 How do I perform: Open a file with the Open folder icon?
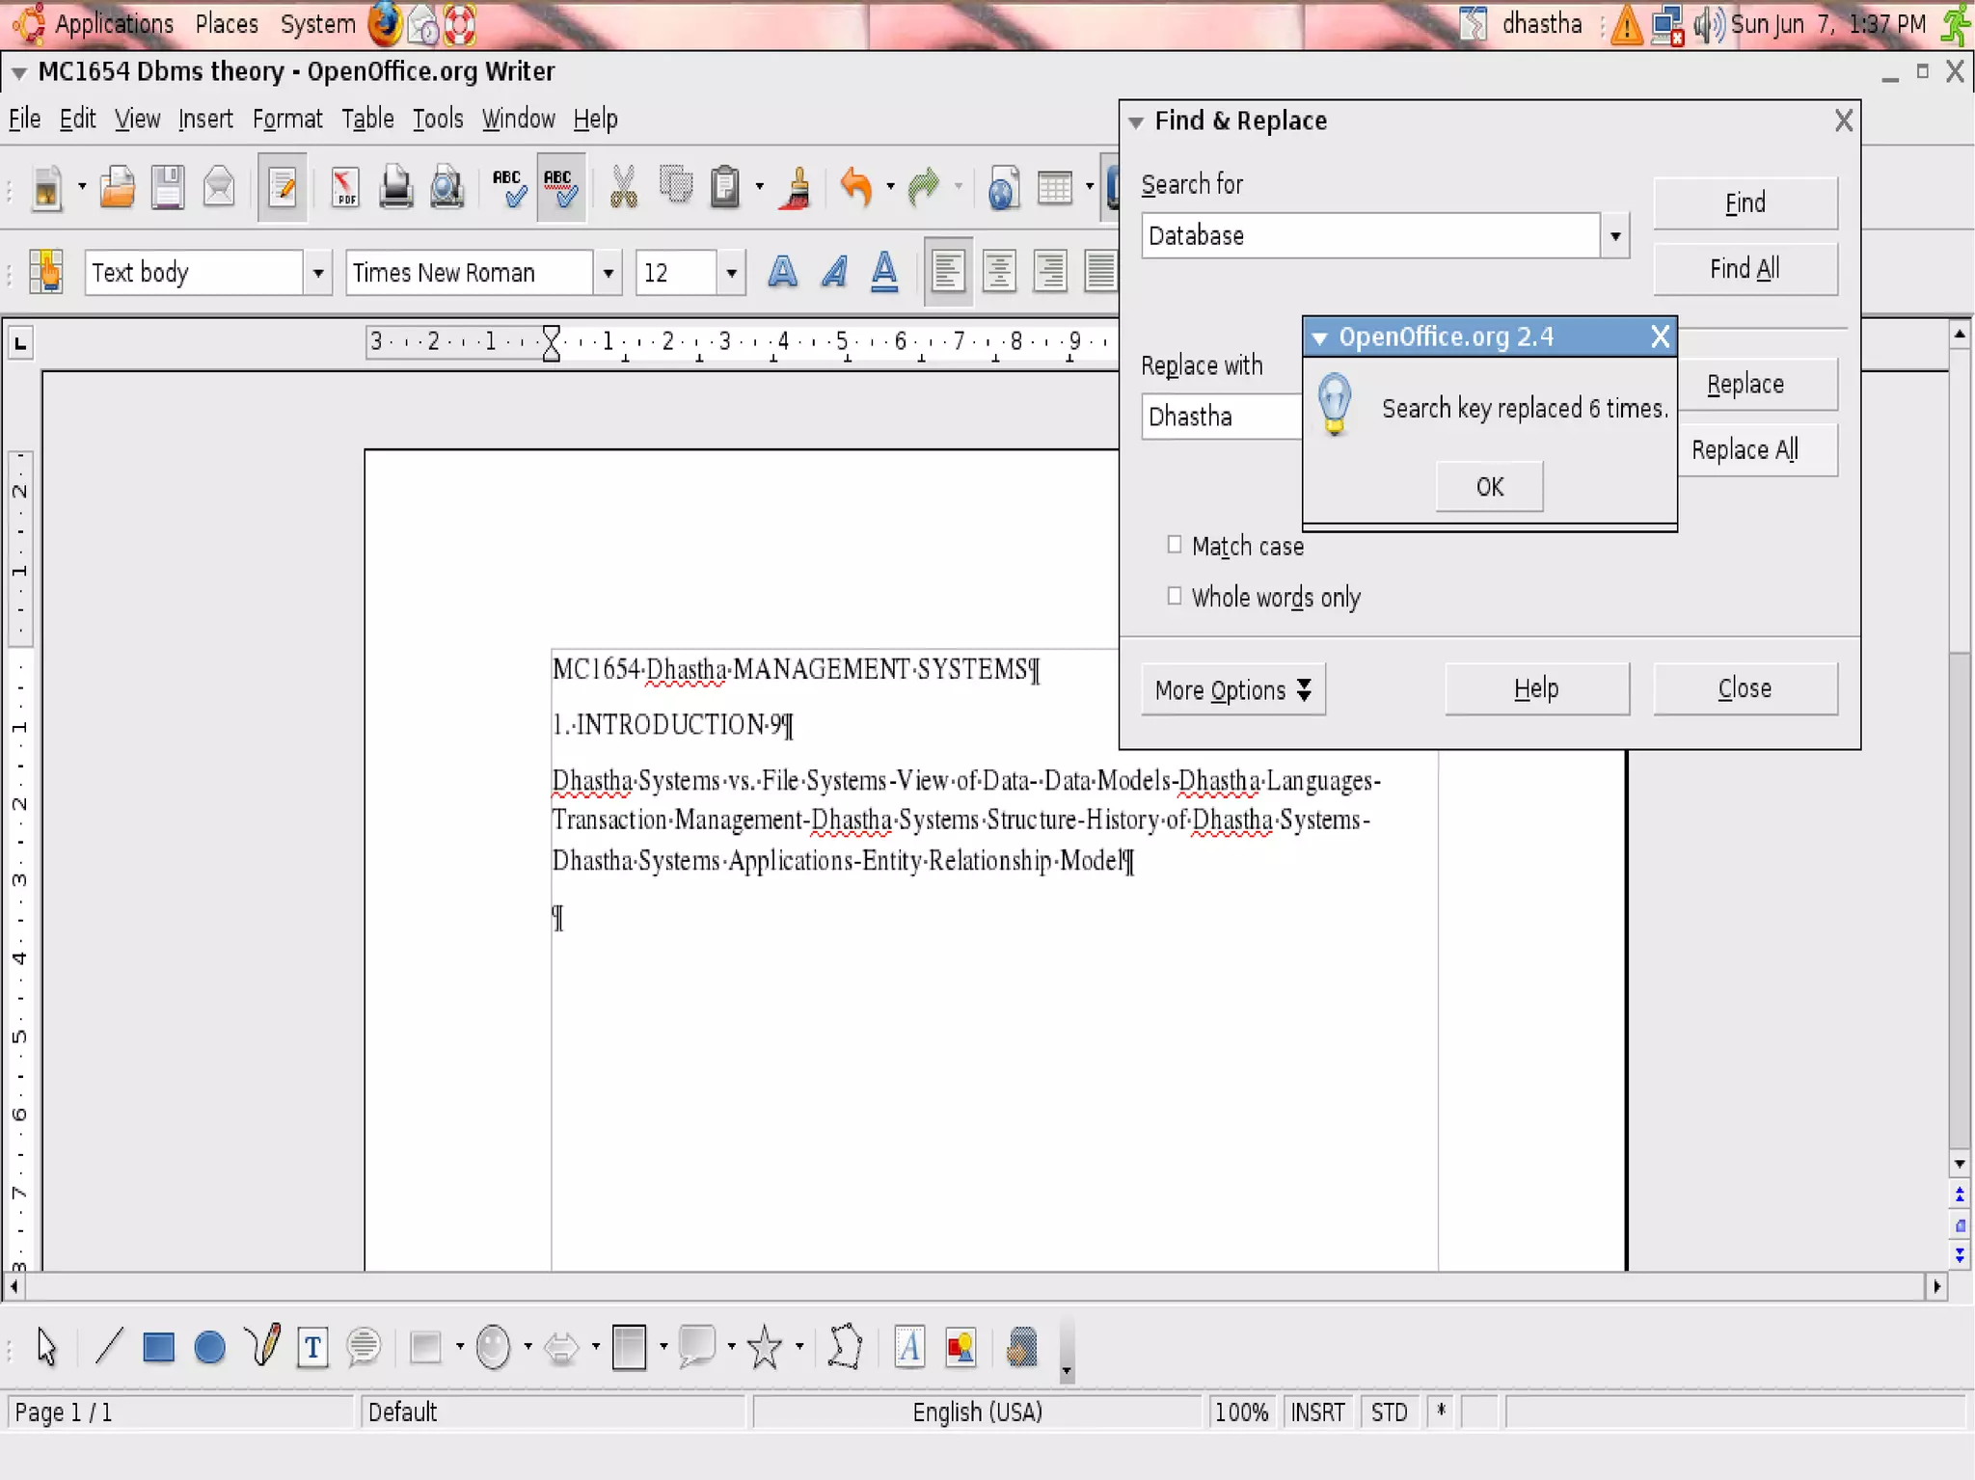coord(118,187)
